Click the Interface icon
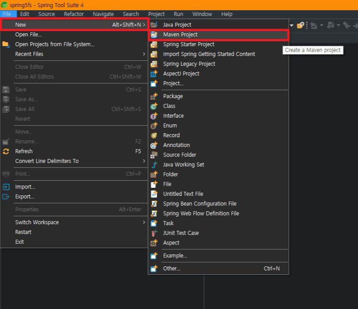The height and width of the screenshot is (309, 358). [154, 116]
